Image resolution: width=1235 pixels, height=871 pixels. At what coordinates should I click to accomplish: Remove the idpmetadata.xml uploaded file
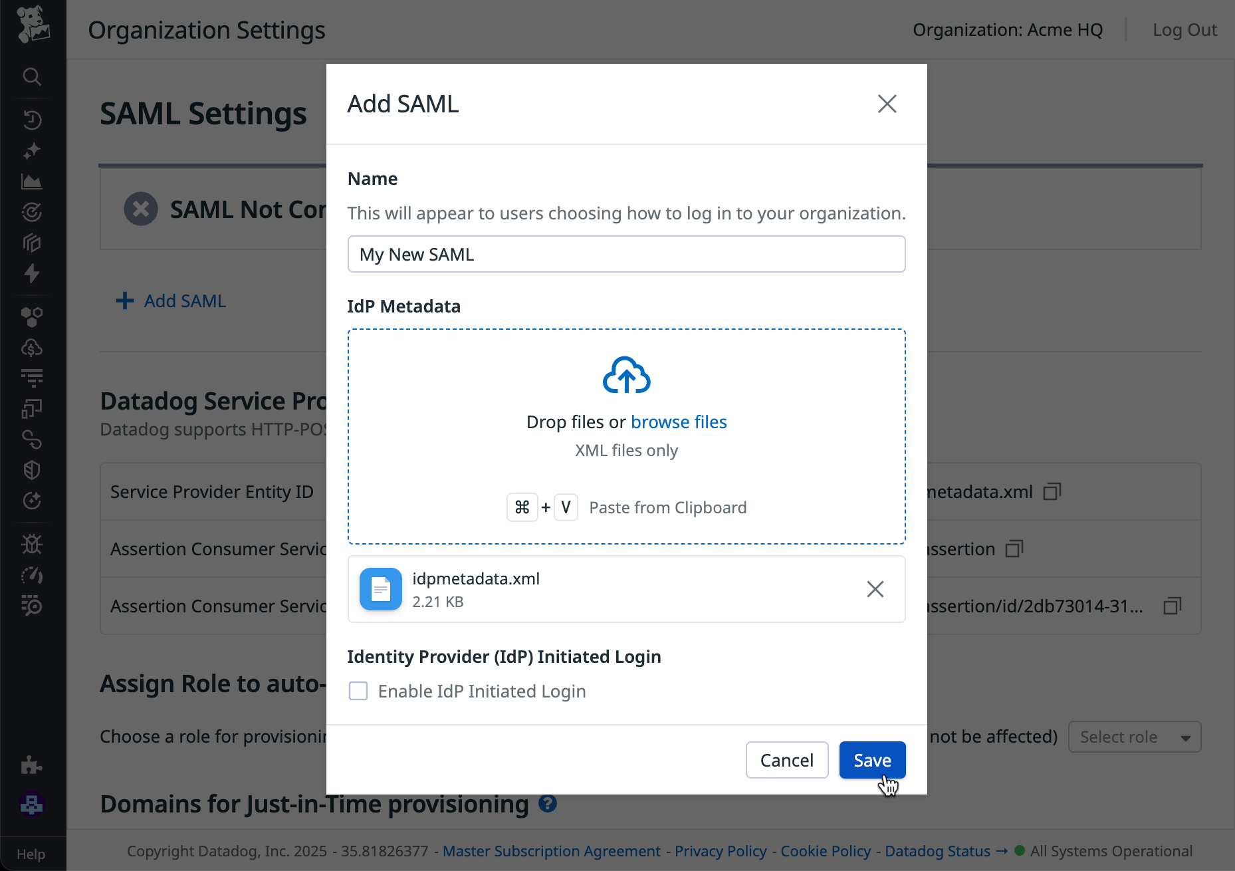click(875, 589)
